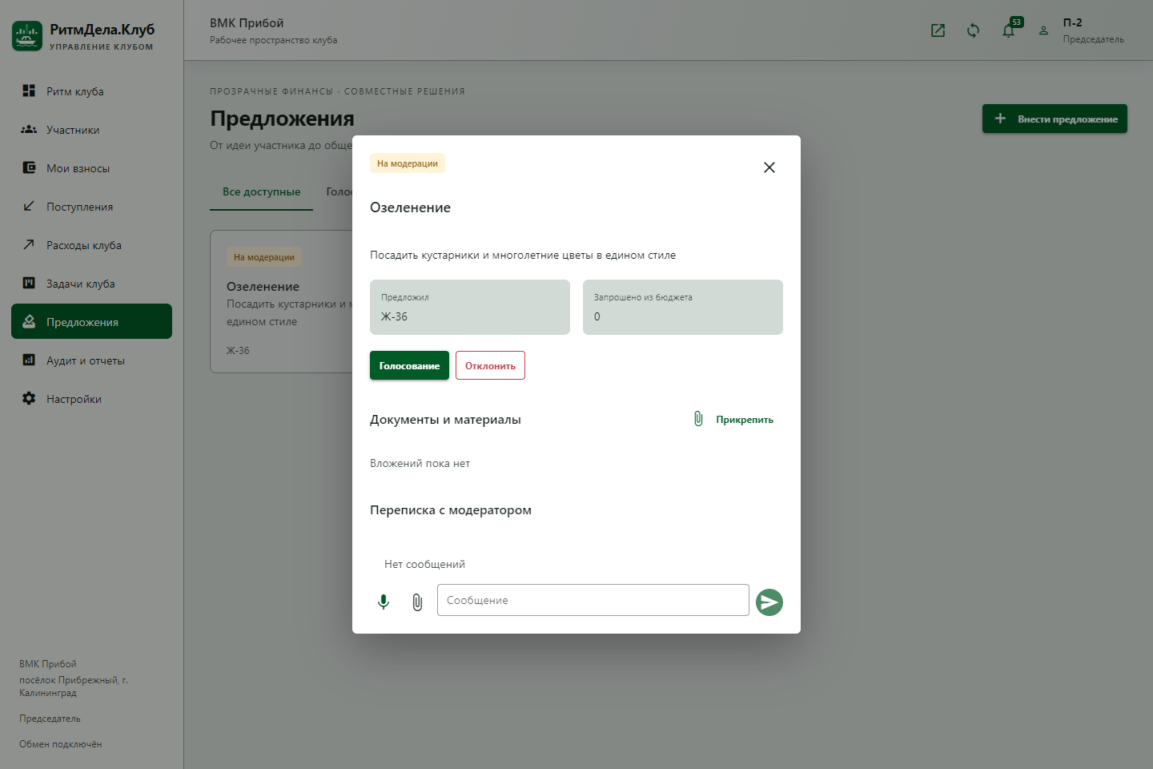Click the Задачи клуба icon

pyautogui.click(x=29, y=283)
